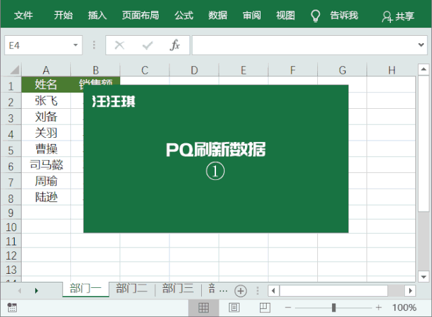432x317 pixels.
Task: Click the 100% zoom level
Action: 404,308
